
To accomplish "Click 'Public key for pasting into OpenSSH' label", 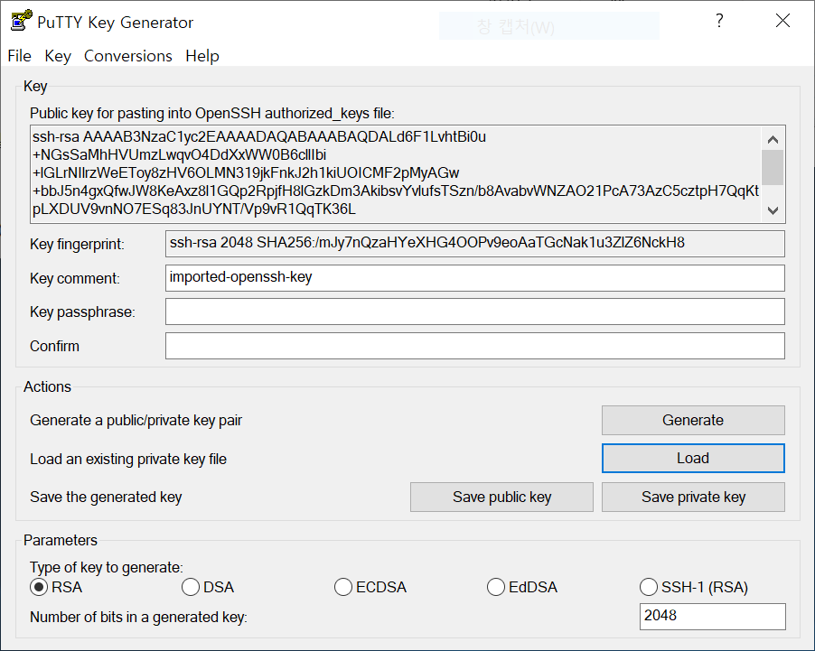I will (212, 113).
